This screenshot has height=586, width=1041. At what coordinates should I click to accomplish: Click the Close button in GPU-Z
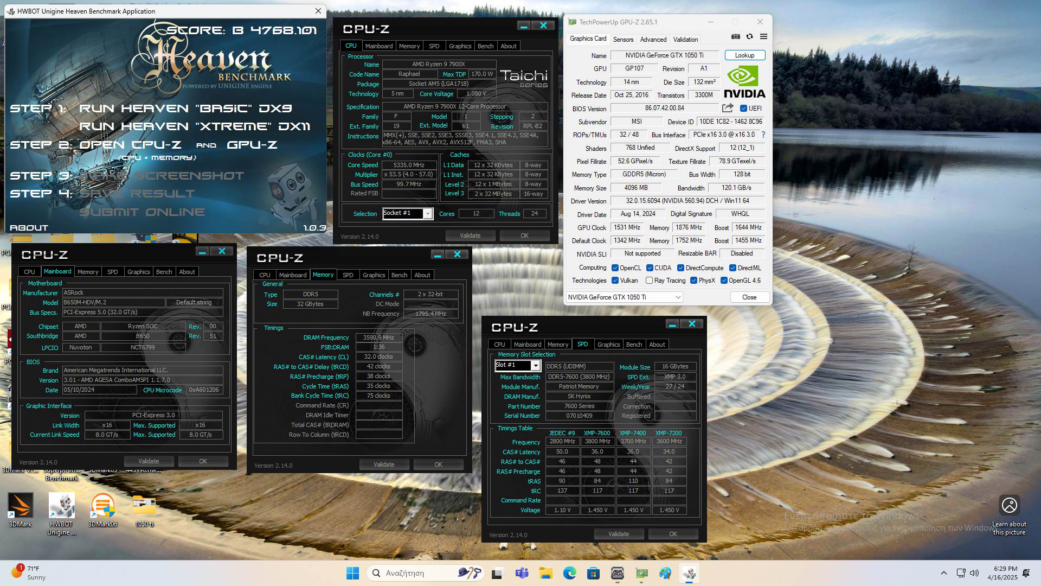point(749,297)
